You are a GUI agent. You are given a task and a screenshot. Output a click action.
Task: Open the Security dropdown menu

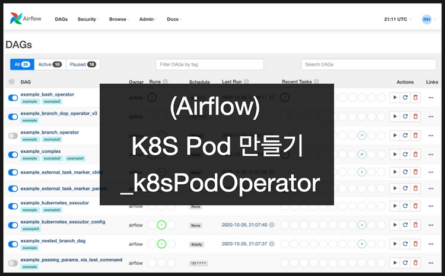click(x=88, y=20)
